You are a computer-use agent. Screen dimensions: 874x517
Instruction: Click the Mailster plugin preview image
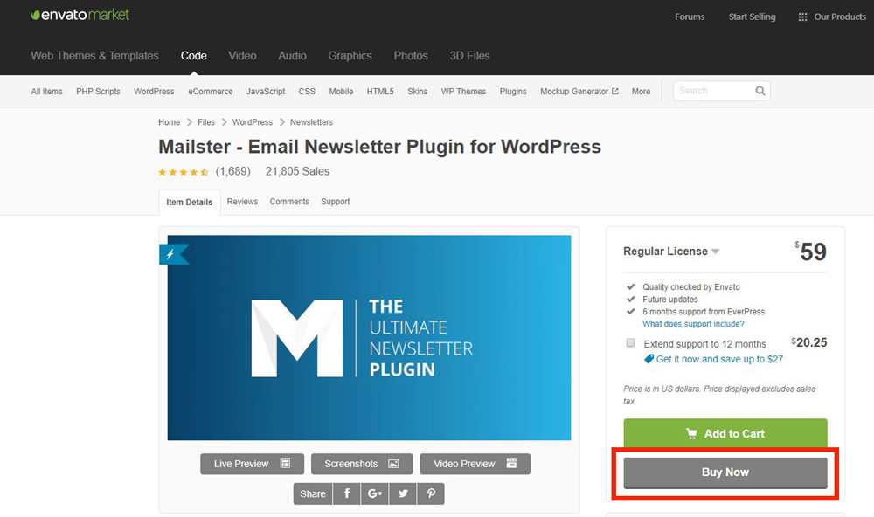pos(369,338)
